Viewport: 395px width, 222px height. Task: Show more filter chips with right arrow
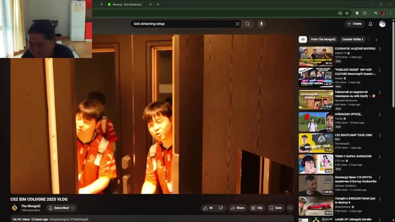376,40
